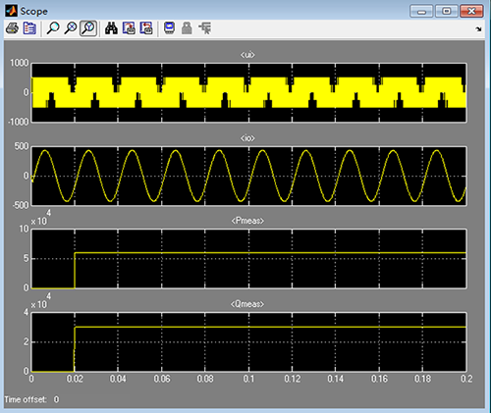Maximize the Scope window

[447, 11]
